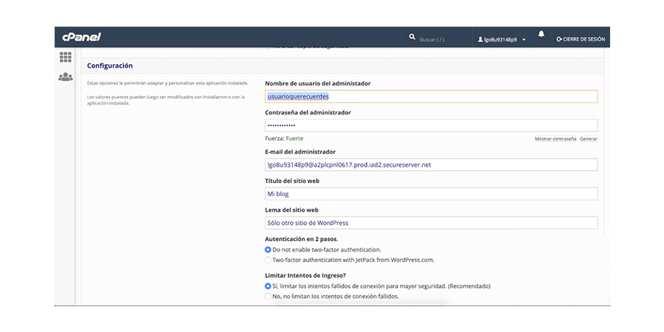
Task: Click the cPanel logo
Action: pyautogui.click(x=81, y=38)
